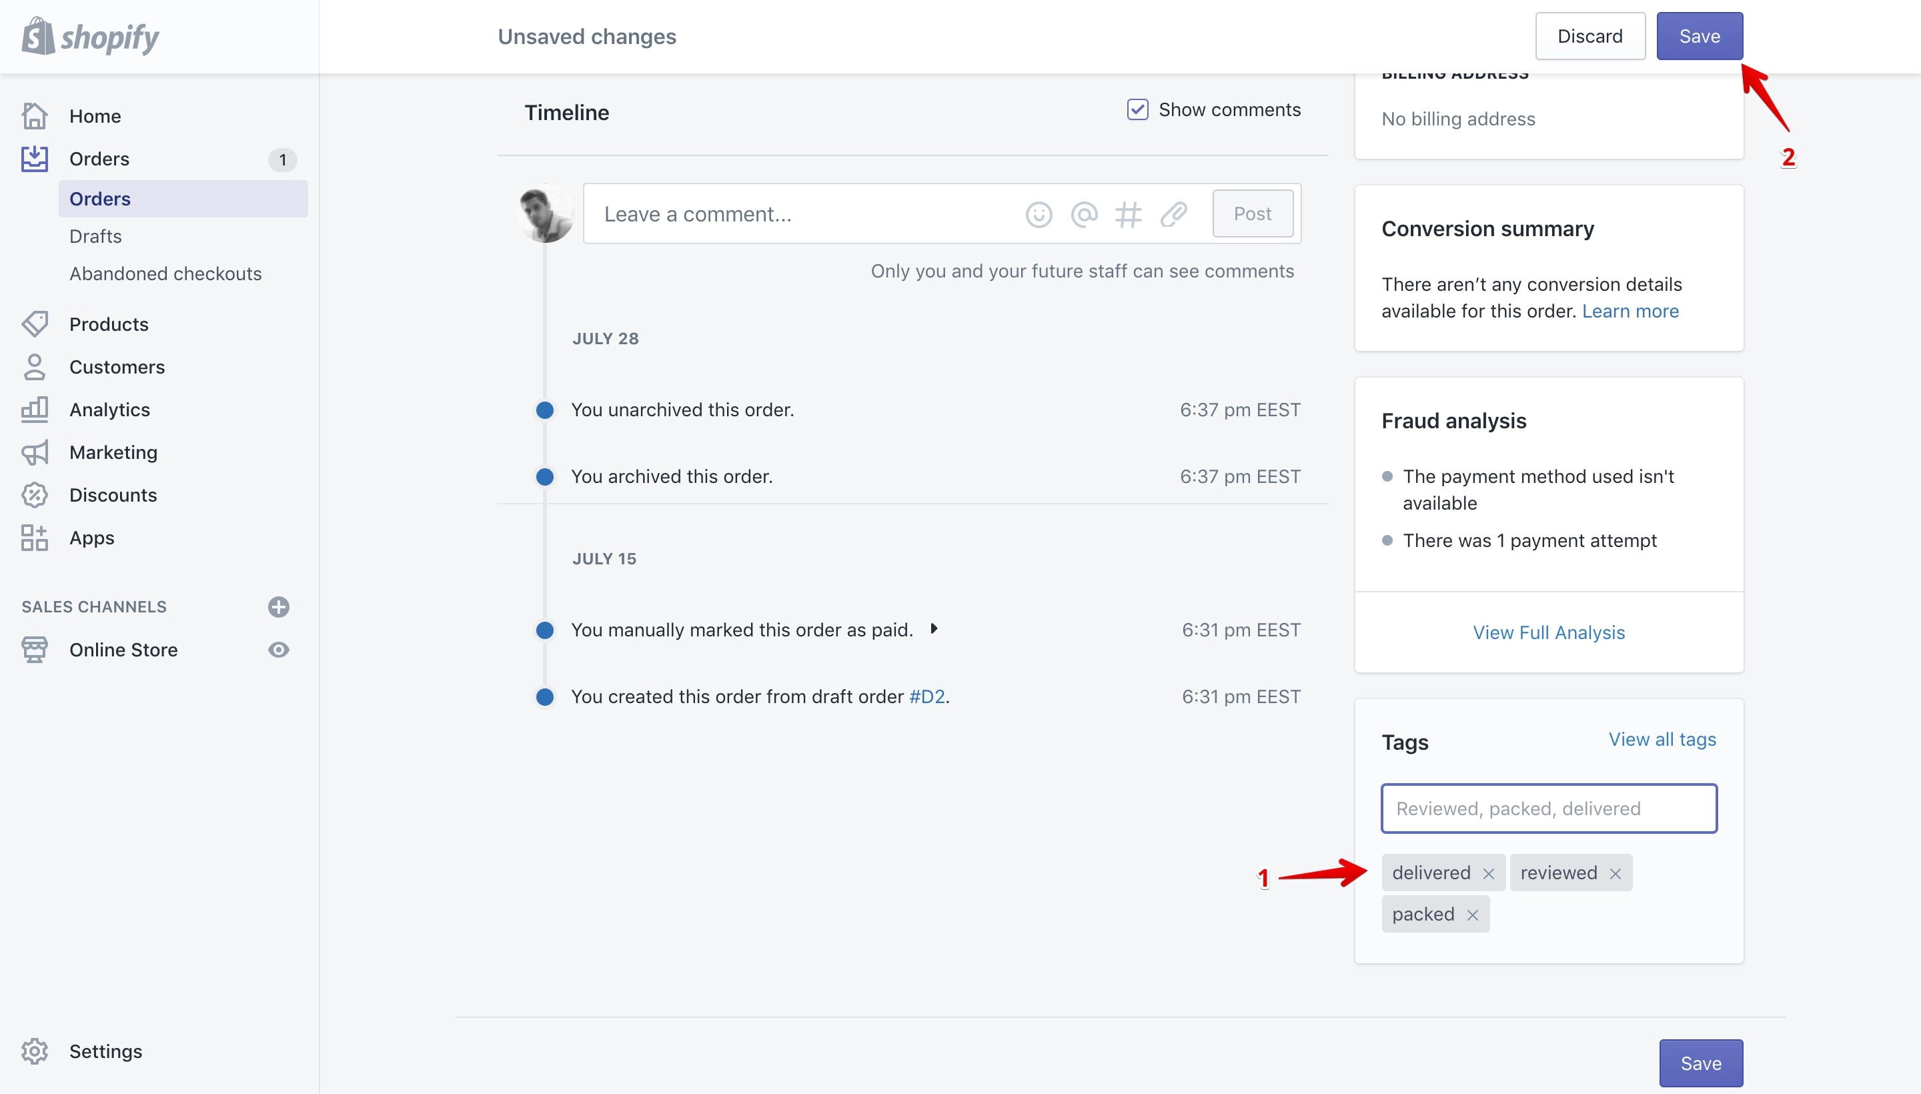Click the bottom Save button

click(x=1701, y=1063)
